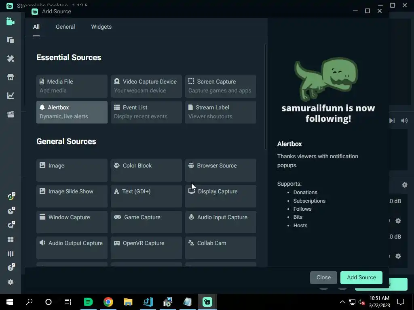Choose the OpenVR Capture source
This screenshot has width=414, height=310.
coord(146,247)
